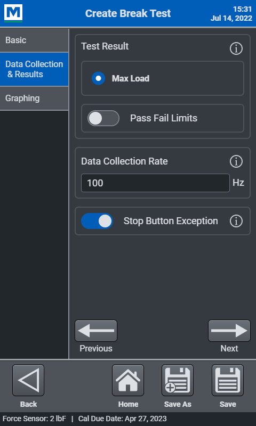Click the Save floppy disk icon
Image resolution: width=256 pixels, height=426 pixels.
pos(228,380)
